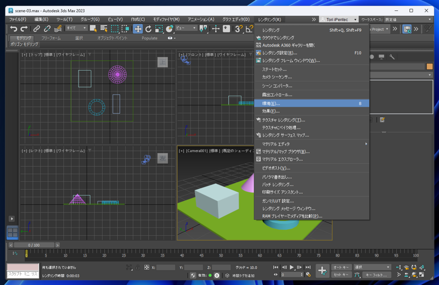Choose the Rectangular Selection Region icon
This screenshot has height=285, width=439.
(x=115, y=29)
